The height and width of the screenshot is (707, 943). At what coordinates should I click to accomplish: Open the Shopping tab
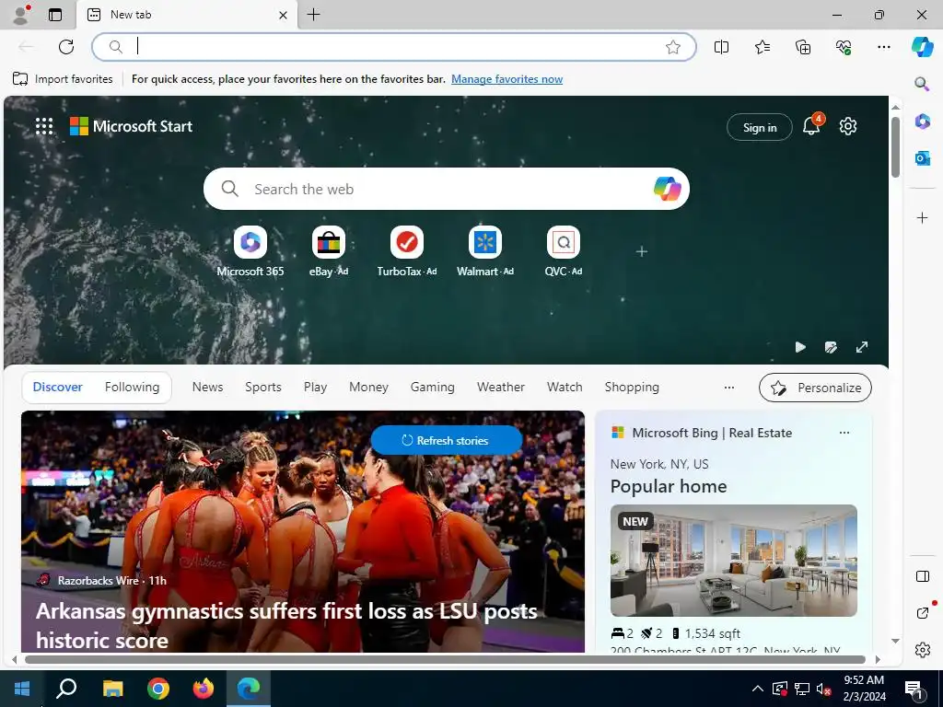coord(632,388)
